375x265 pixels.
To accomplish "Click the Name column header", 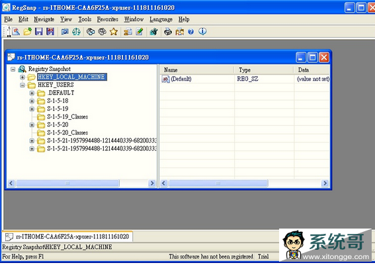I will coord(197,70).
